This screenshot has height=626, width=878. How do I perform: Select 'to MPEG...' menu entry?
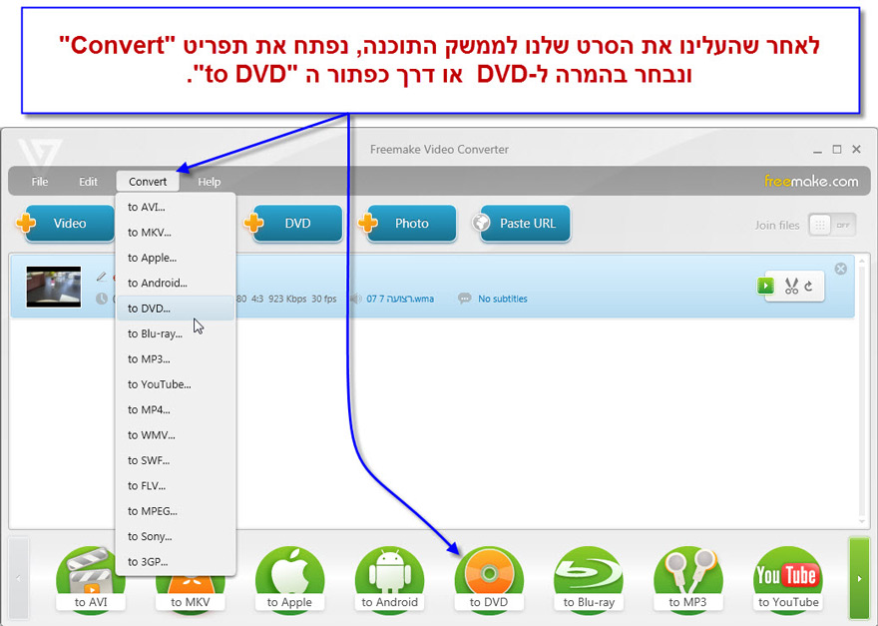click(176, 511)
